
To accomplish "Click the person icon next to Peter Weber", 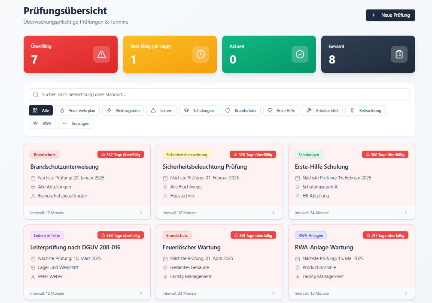I will [x=33, y=276].
